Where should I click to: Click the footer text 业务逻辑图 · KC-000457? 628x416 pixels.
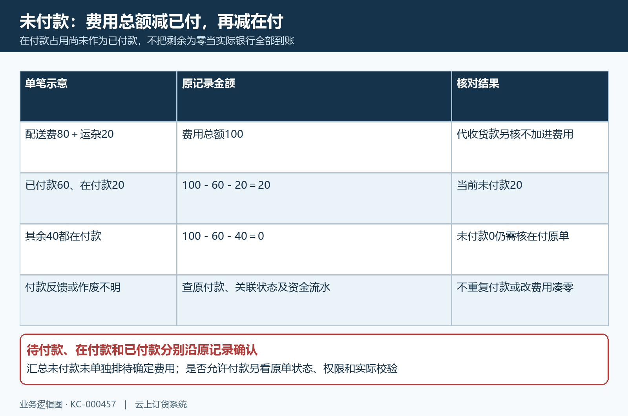pos(68,404)
